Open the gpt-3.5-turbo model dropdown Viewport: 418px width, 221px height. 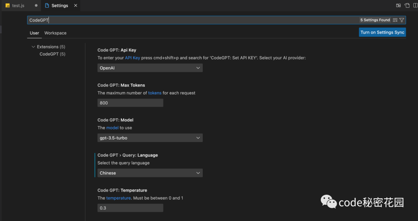point(150,138)
